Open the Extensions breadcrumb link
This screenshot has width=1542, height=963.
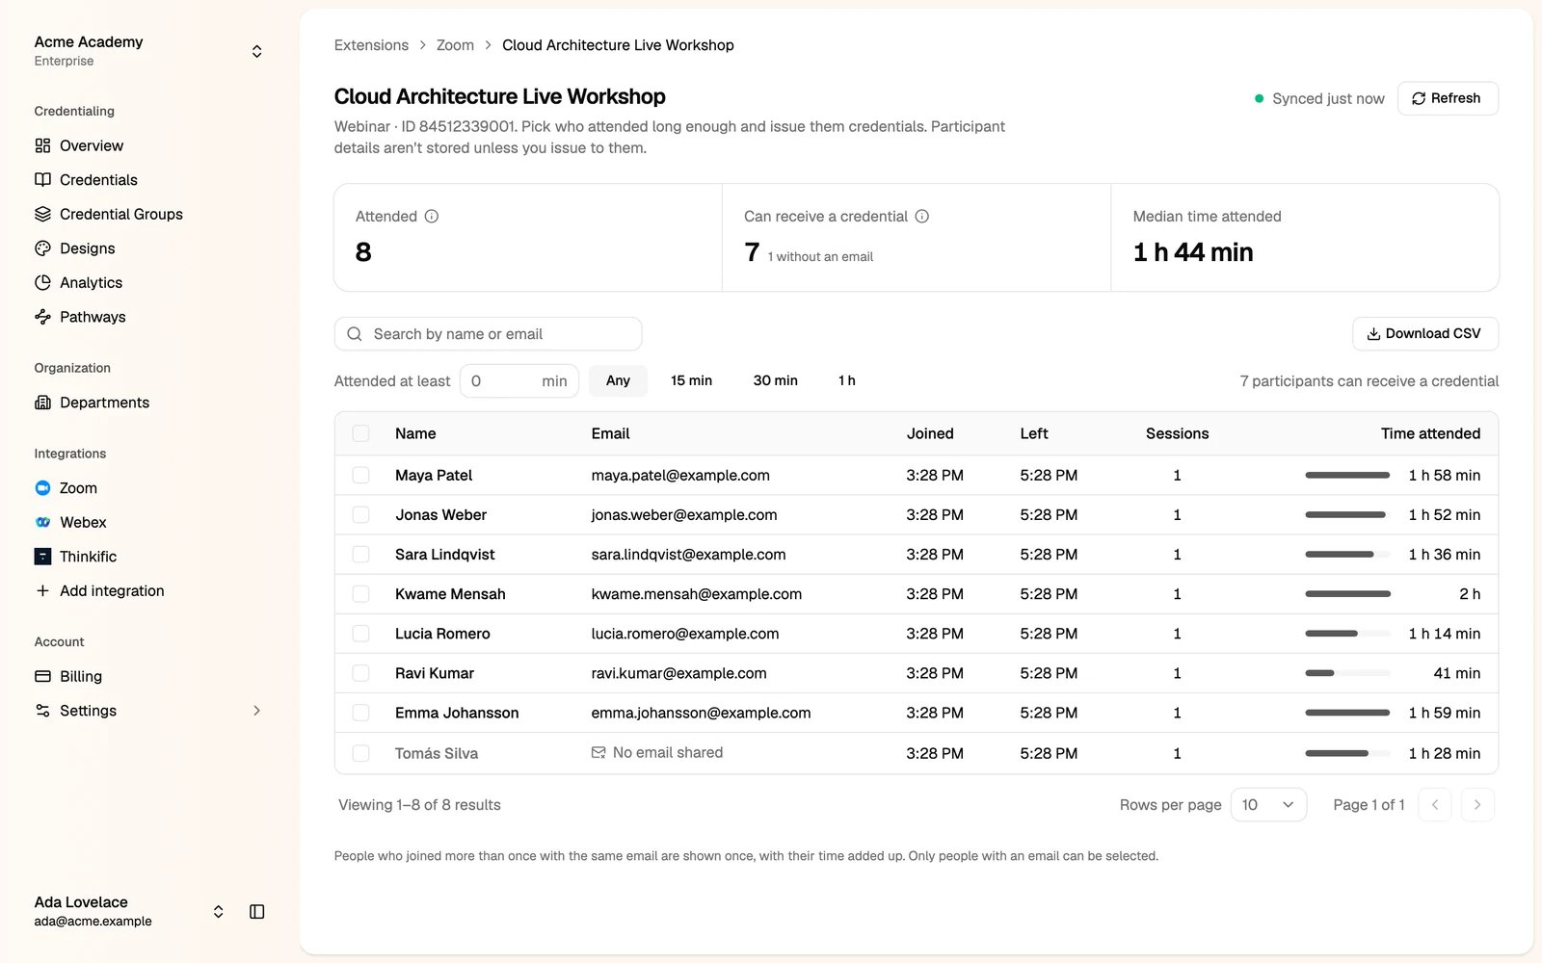point(371,45)
